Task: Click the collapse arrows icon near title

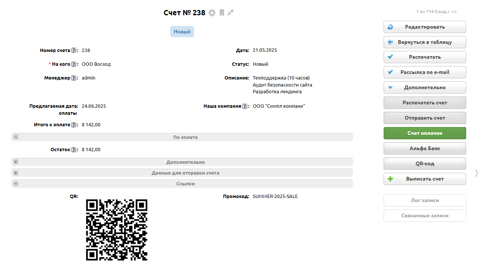Action: click(x=231, y=13)
